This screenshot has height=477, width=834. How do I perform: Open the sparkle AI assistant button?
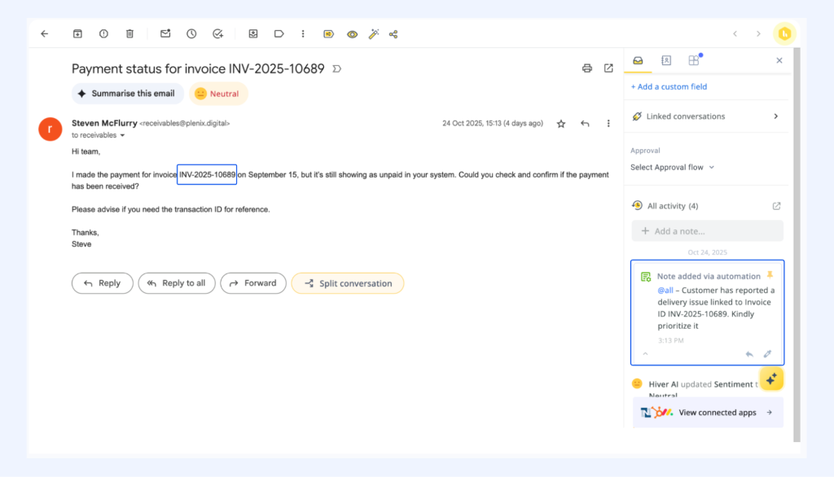tap(771, 379)
